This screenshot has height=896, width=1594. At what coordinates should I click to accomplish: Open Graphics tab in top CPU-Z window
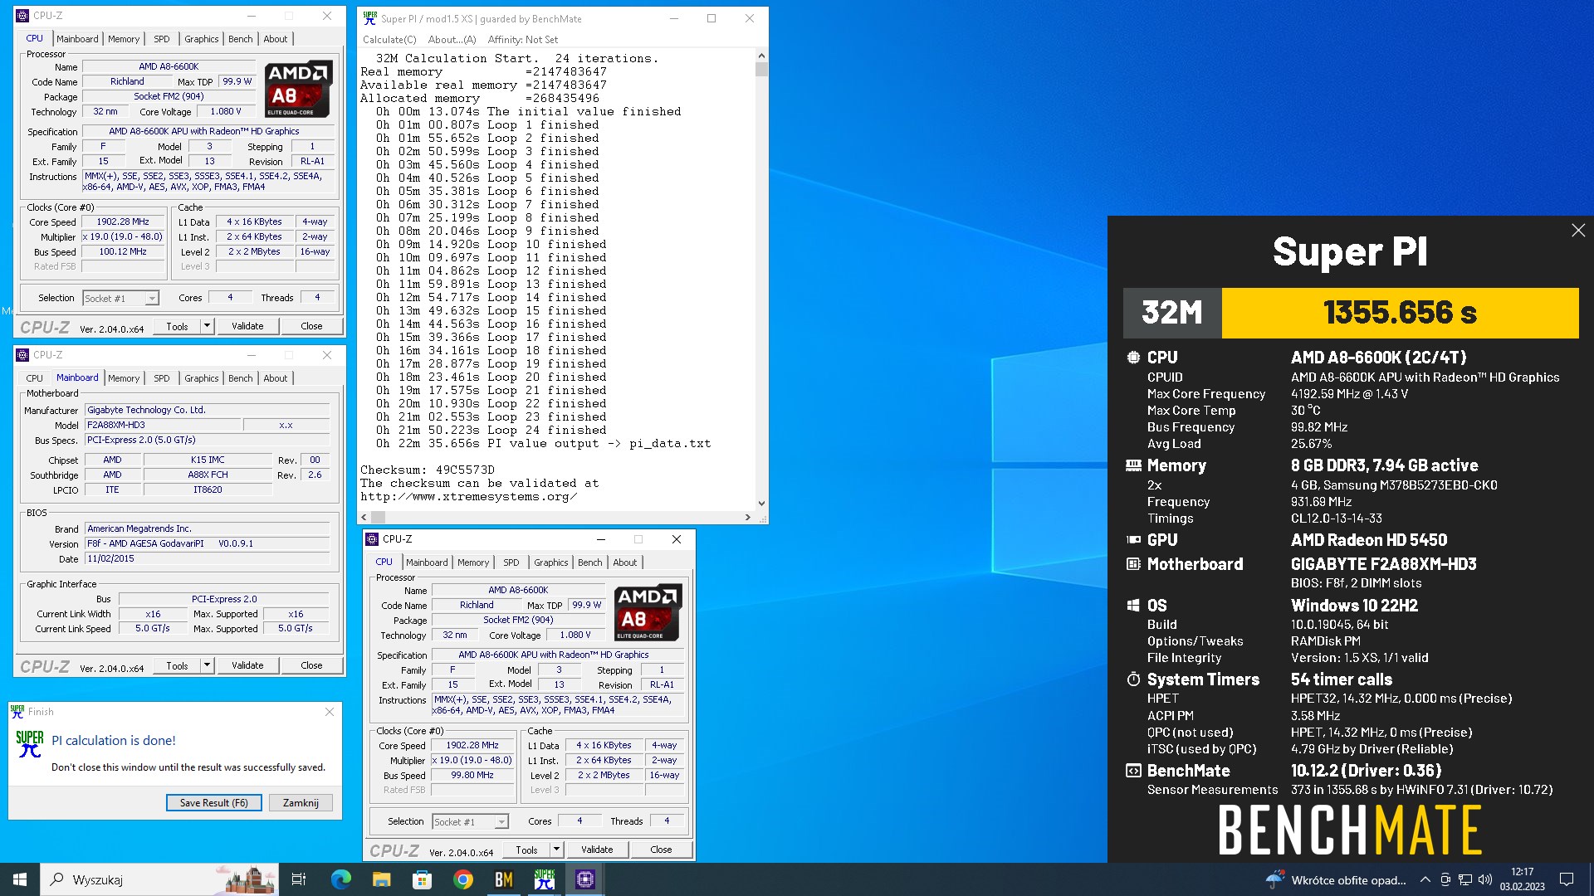pyautogui.click(x=202, y=39)
